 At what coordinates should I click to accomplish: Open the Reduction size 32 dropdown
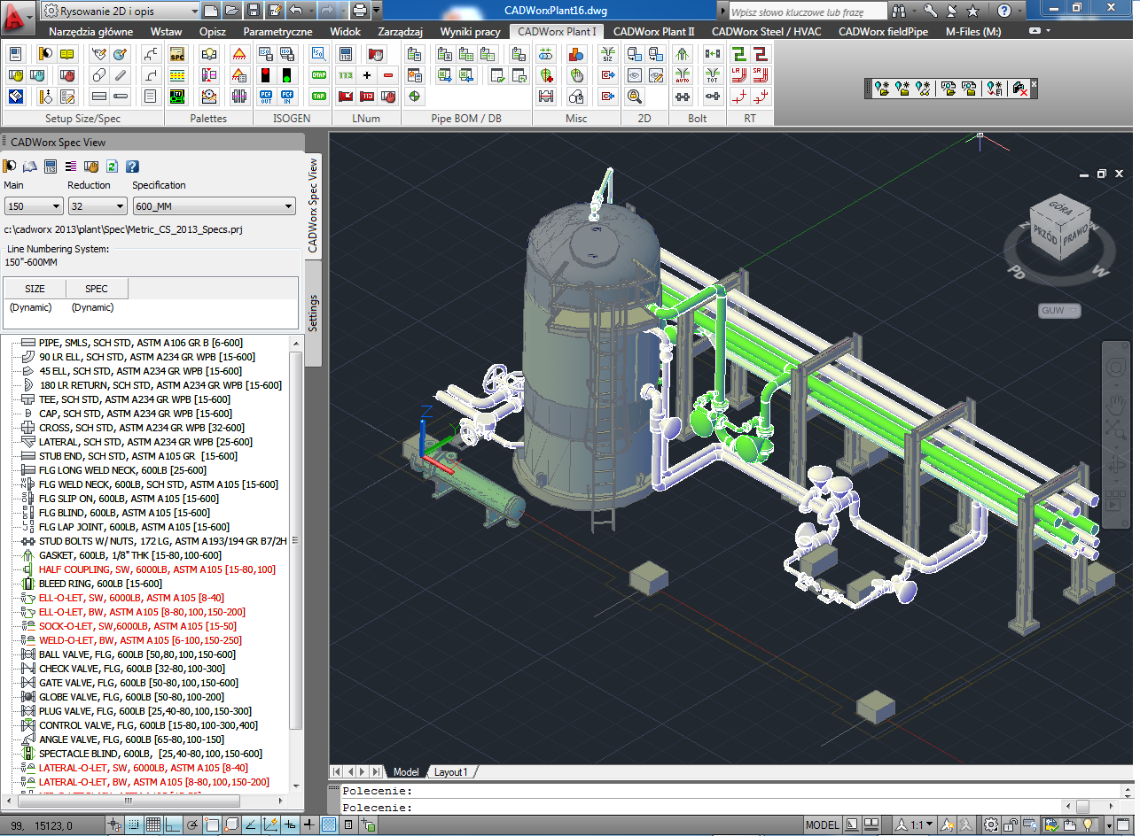[98, 206]
